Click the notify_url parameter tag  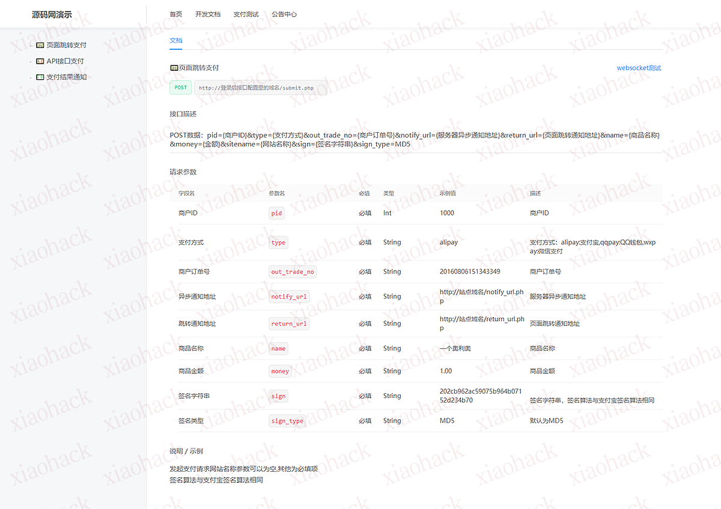pos(290,296)
